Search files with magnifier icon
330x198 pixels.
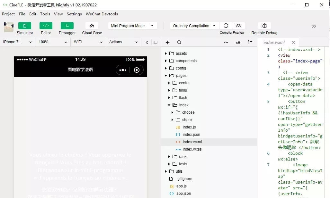pyautogui.click(x=179, y=42)
